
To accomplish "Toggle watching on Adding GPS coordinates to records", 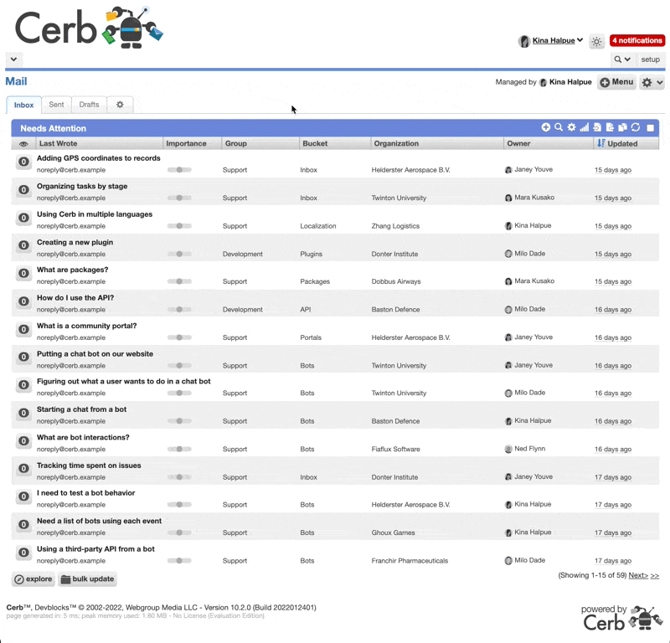I will pos(24,162).
